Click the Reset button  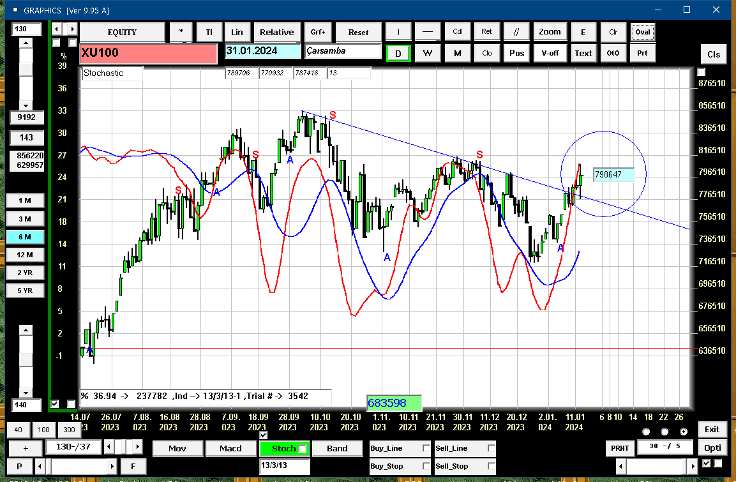pos(358,33)
